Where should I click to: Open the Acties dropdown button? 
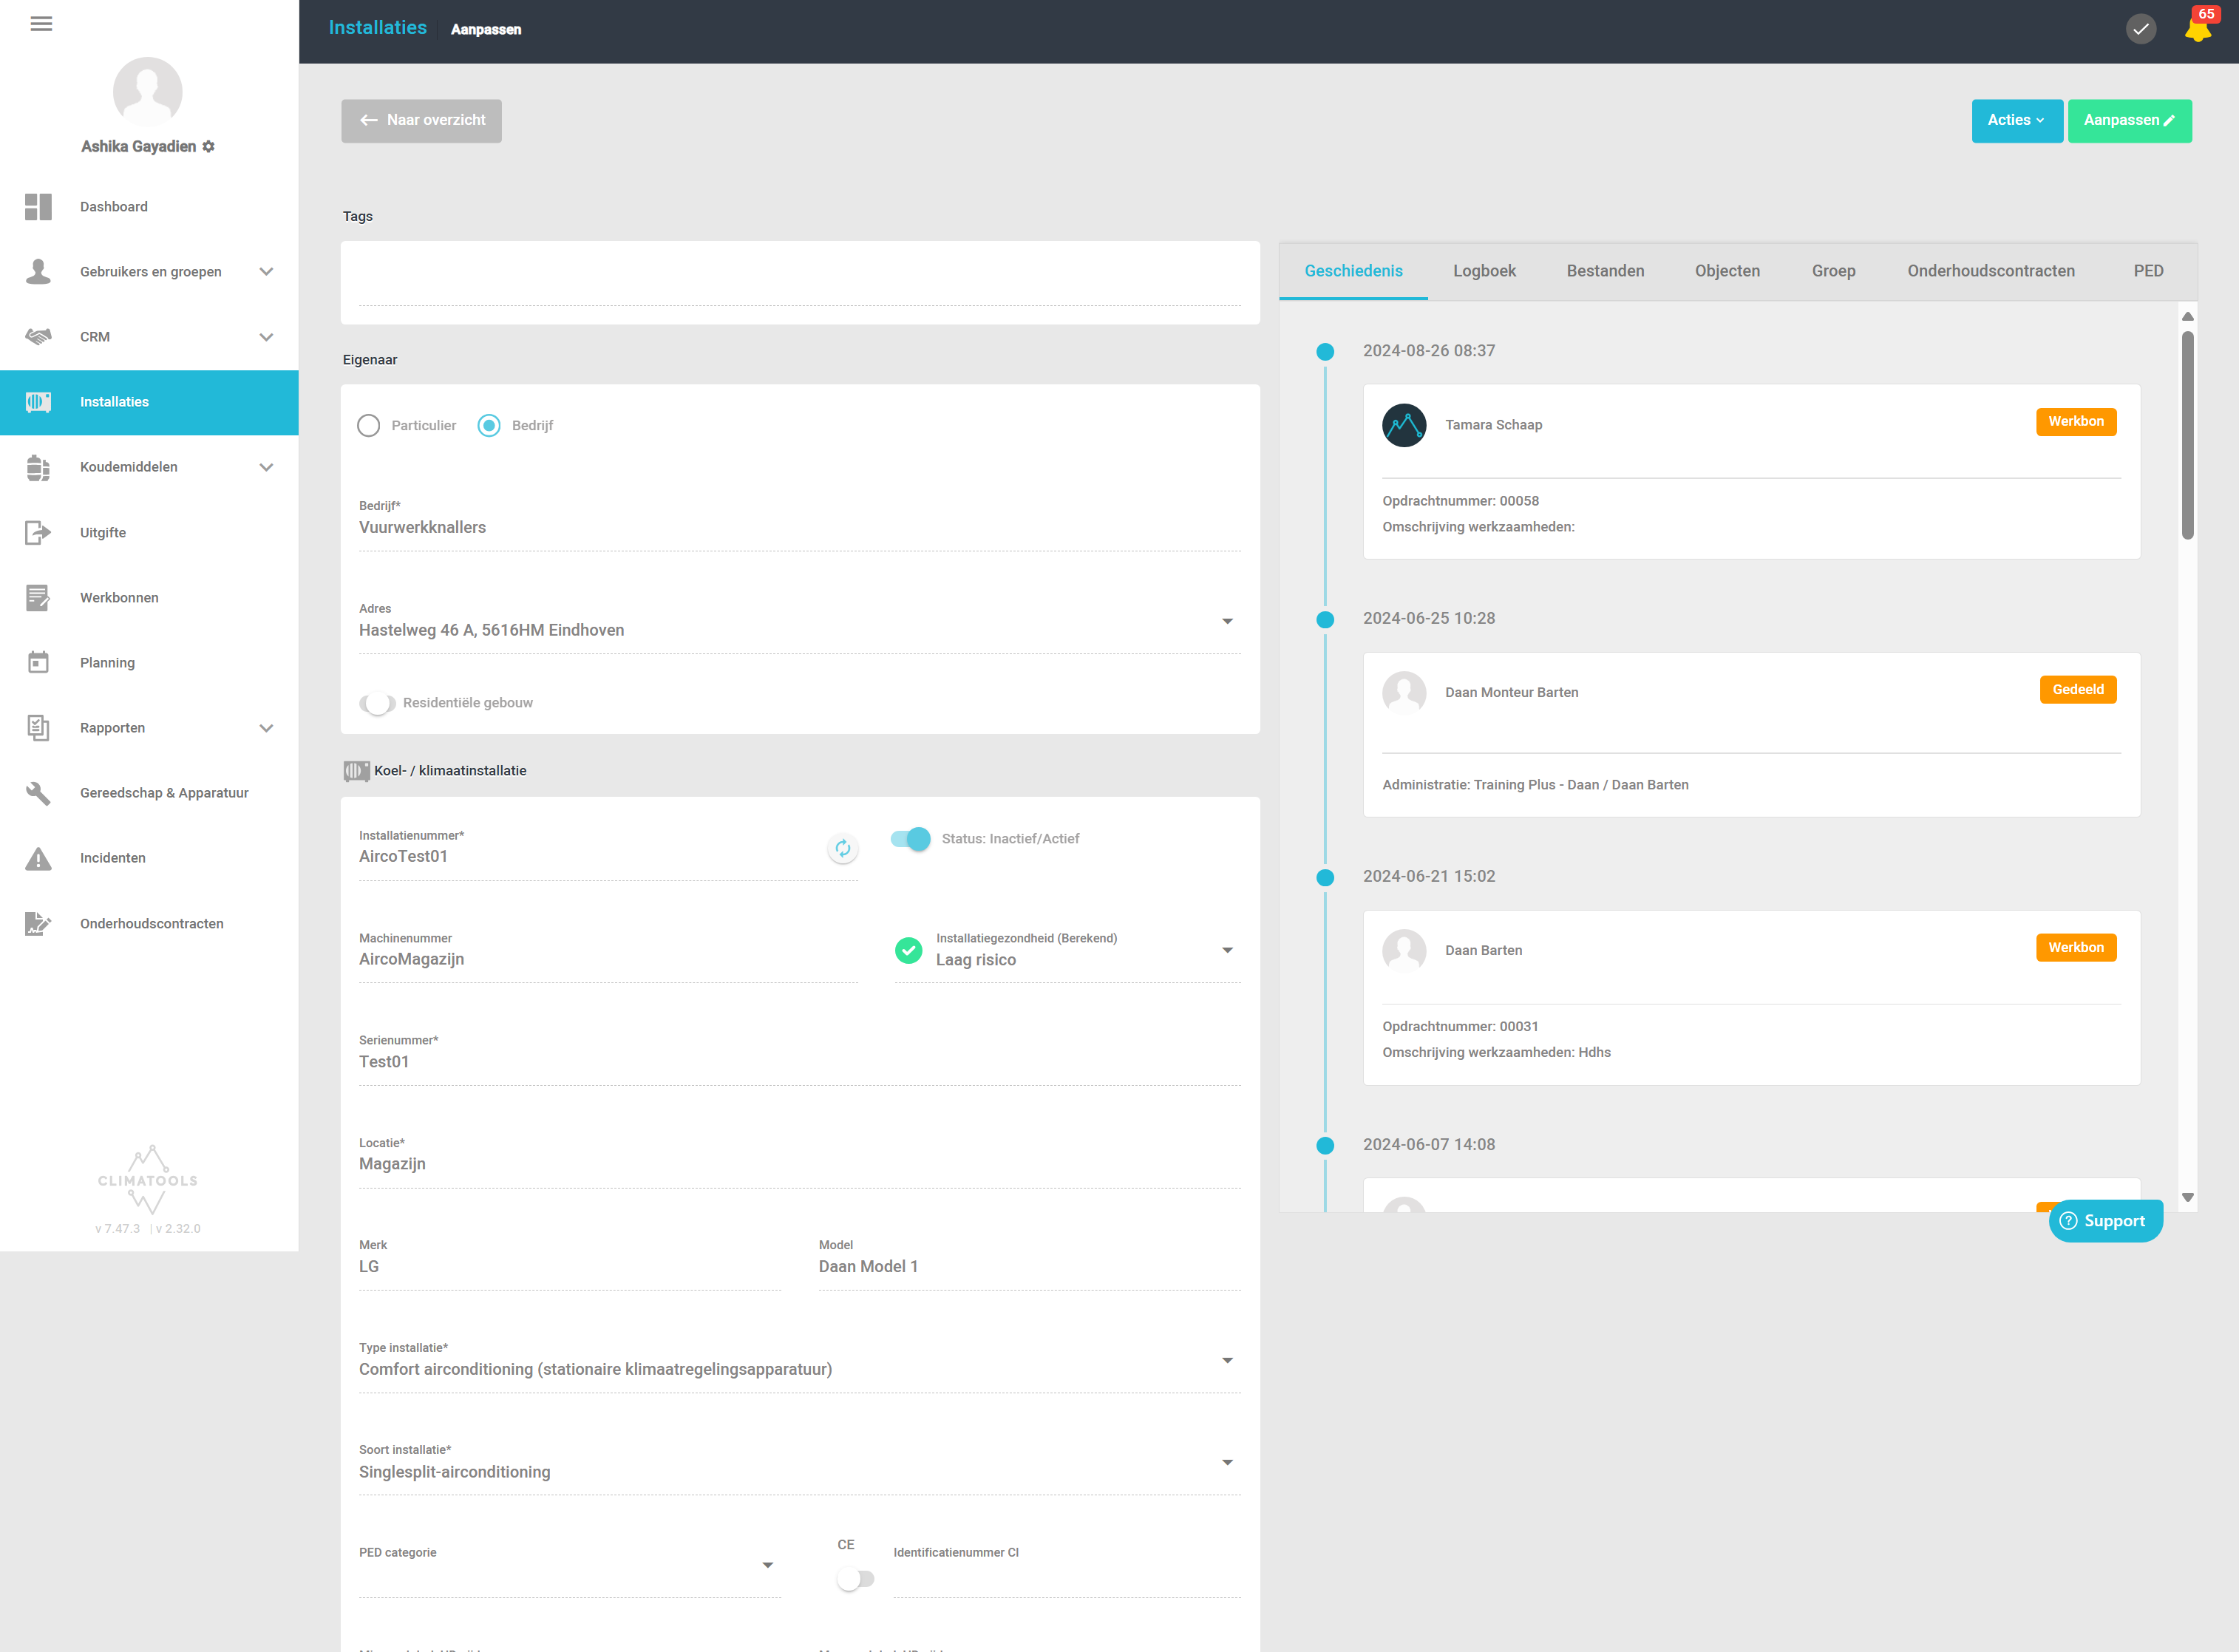coord(2016,121)
